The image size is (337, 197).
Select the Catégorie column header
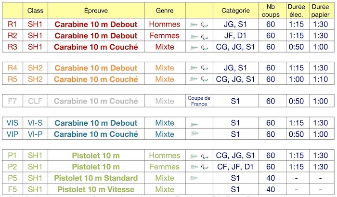click(x=235, y=10)
